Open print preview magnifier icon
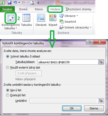This screenshot has height=116, width=108. click(32, 3)
